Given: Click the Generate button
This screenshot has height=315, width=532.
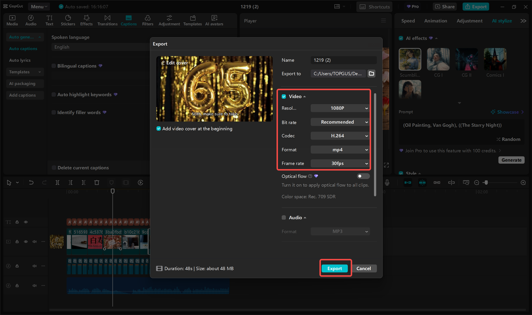Looking at the screenshot, I should [512, 160].
